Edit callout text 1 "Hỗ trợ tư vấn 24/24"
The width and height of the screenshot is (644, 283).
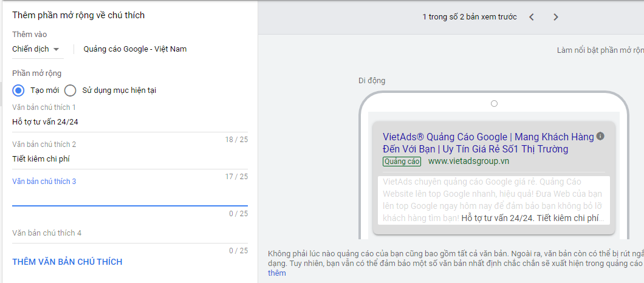130,122
